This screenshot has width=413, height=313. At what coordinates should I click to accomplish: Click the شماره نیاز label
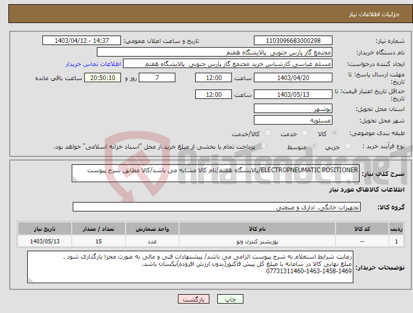click(390, 41)
